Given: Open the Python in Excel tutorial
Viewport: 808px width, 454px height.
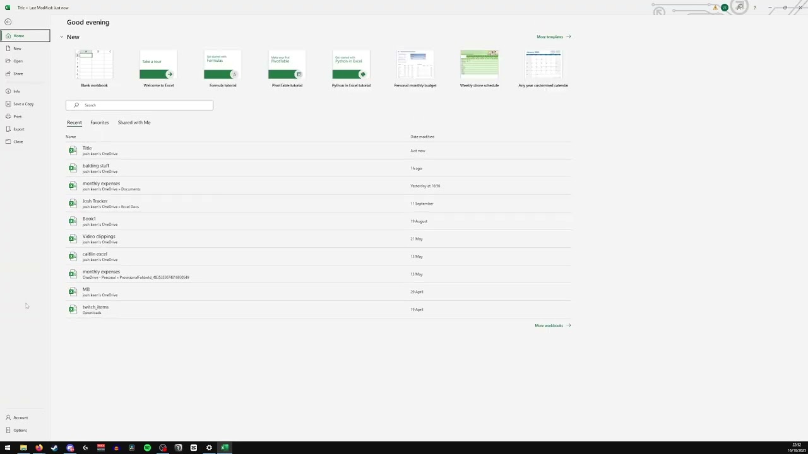Looking at the screenshot, I should pos(351,68).
